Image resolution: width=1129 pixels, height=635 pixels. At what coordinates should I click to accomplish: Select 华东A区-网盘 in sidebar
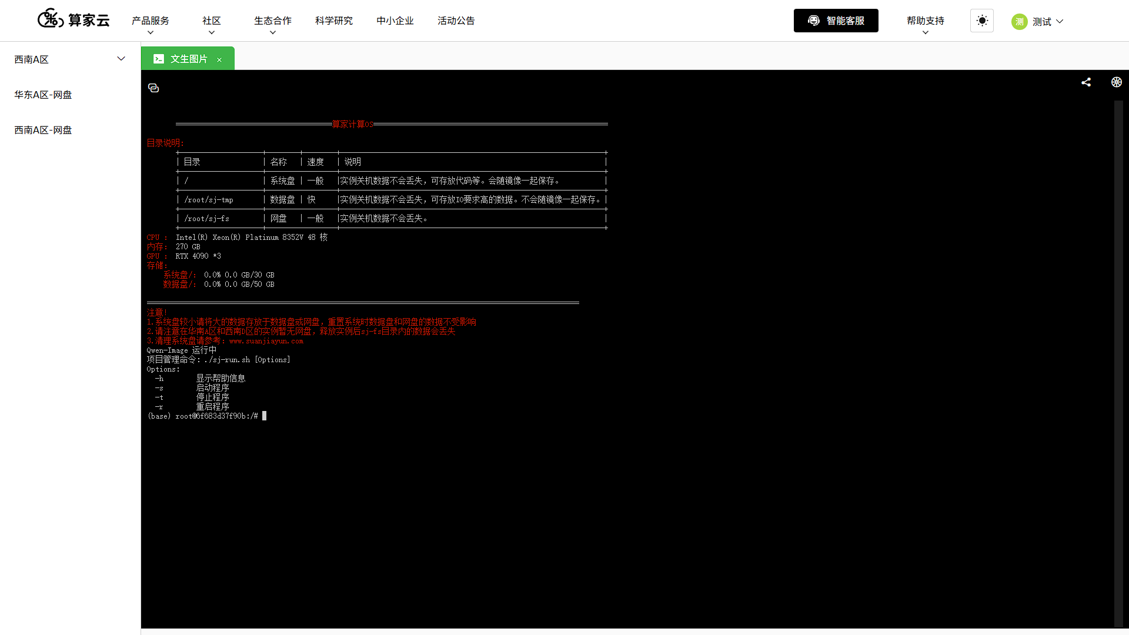point(43,95)
